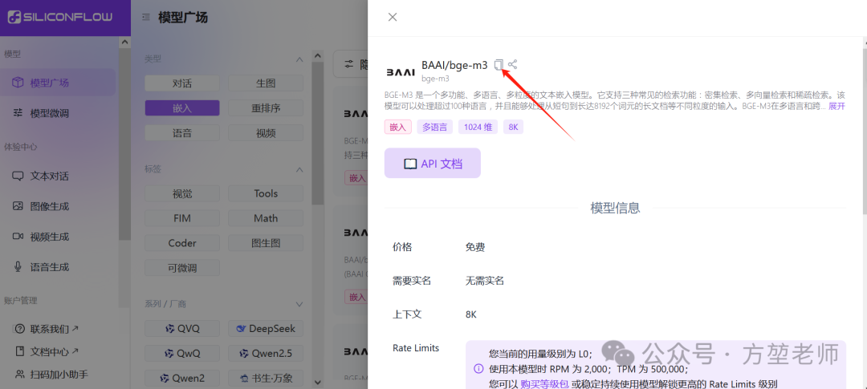Click the BAAI logo in detail panel
867x389 pixels.
401,72
